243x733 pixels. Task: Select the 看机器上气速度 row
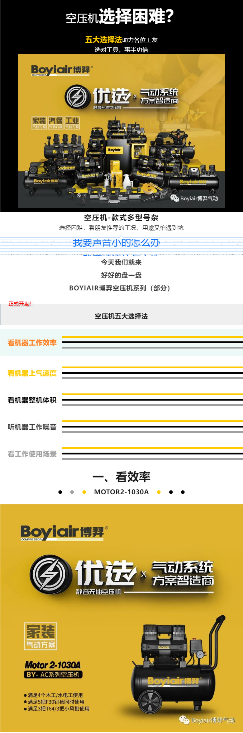click(121, 373)
